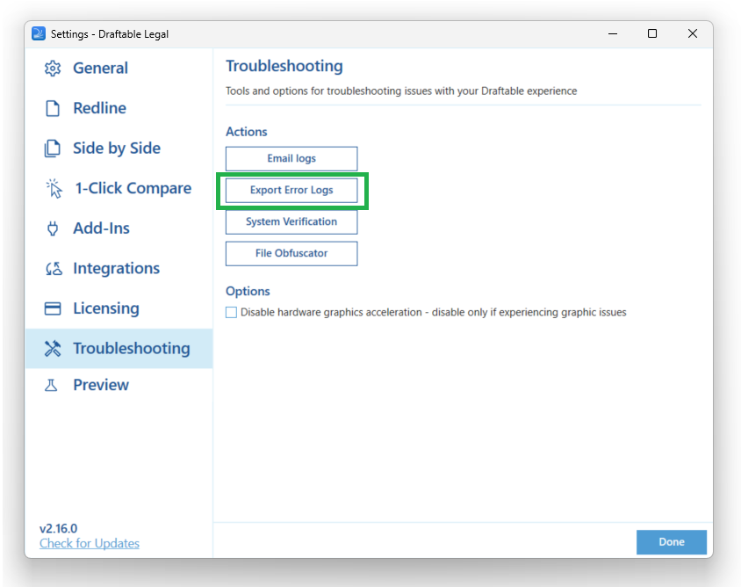Click the Add-Ins plug icon
Image resolution: width=741 pixels, height=587 pixels.
tap(53, 228)
